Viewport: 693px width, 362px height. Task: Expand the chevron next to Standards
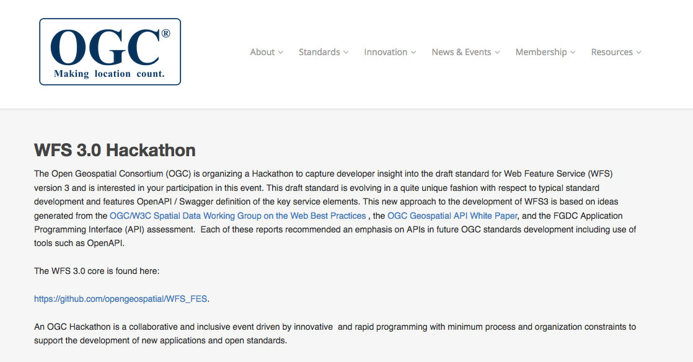[x=346, y=53]
